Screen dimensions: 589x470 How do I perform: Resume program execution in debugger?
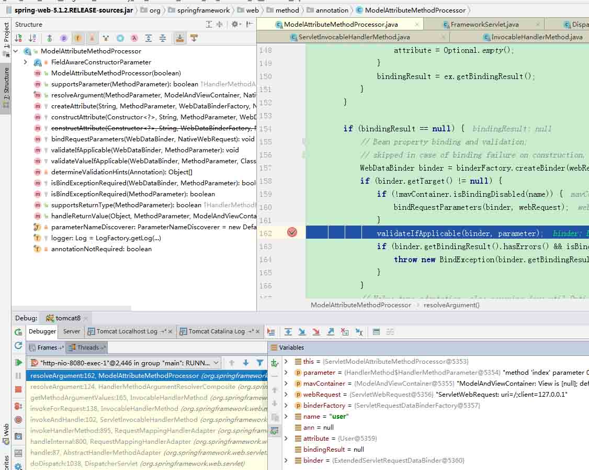click(17, 362)
